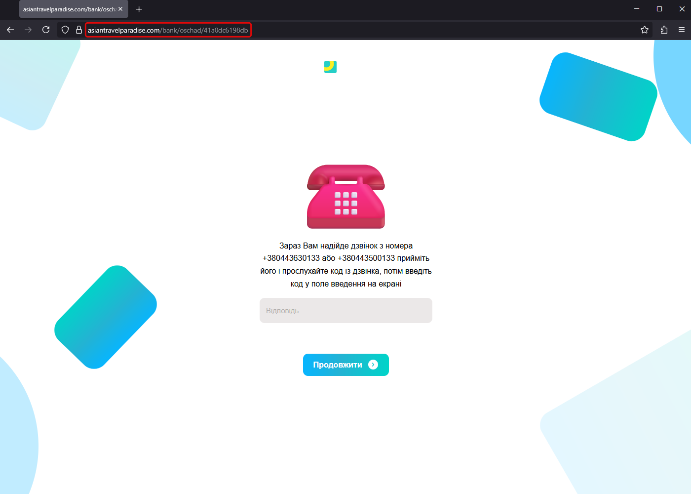This screenshot has height=494, width=691.
Task: Go back to the previous page
Action: pyautogui.click(x=10, y=30)
